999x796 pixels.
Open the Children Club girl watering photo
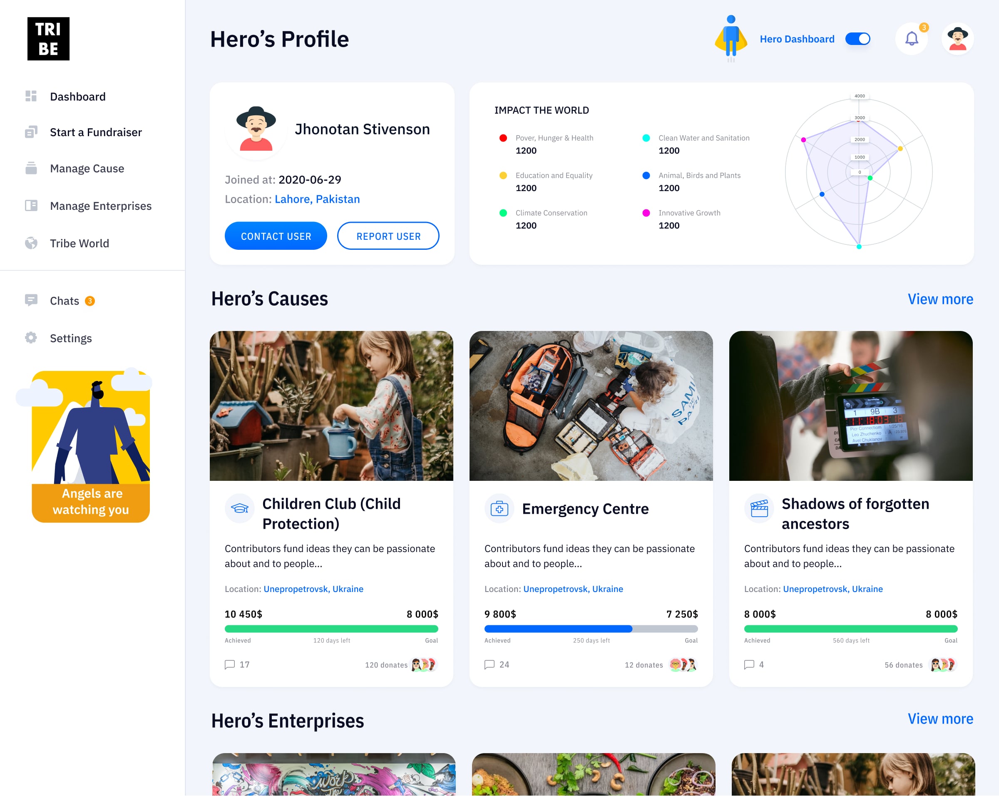pyautogui.click(x=331, y=405)
